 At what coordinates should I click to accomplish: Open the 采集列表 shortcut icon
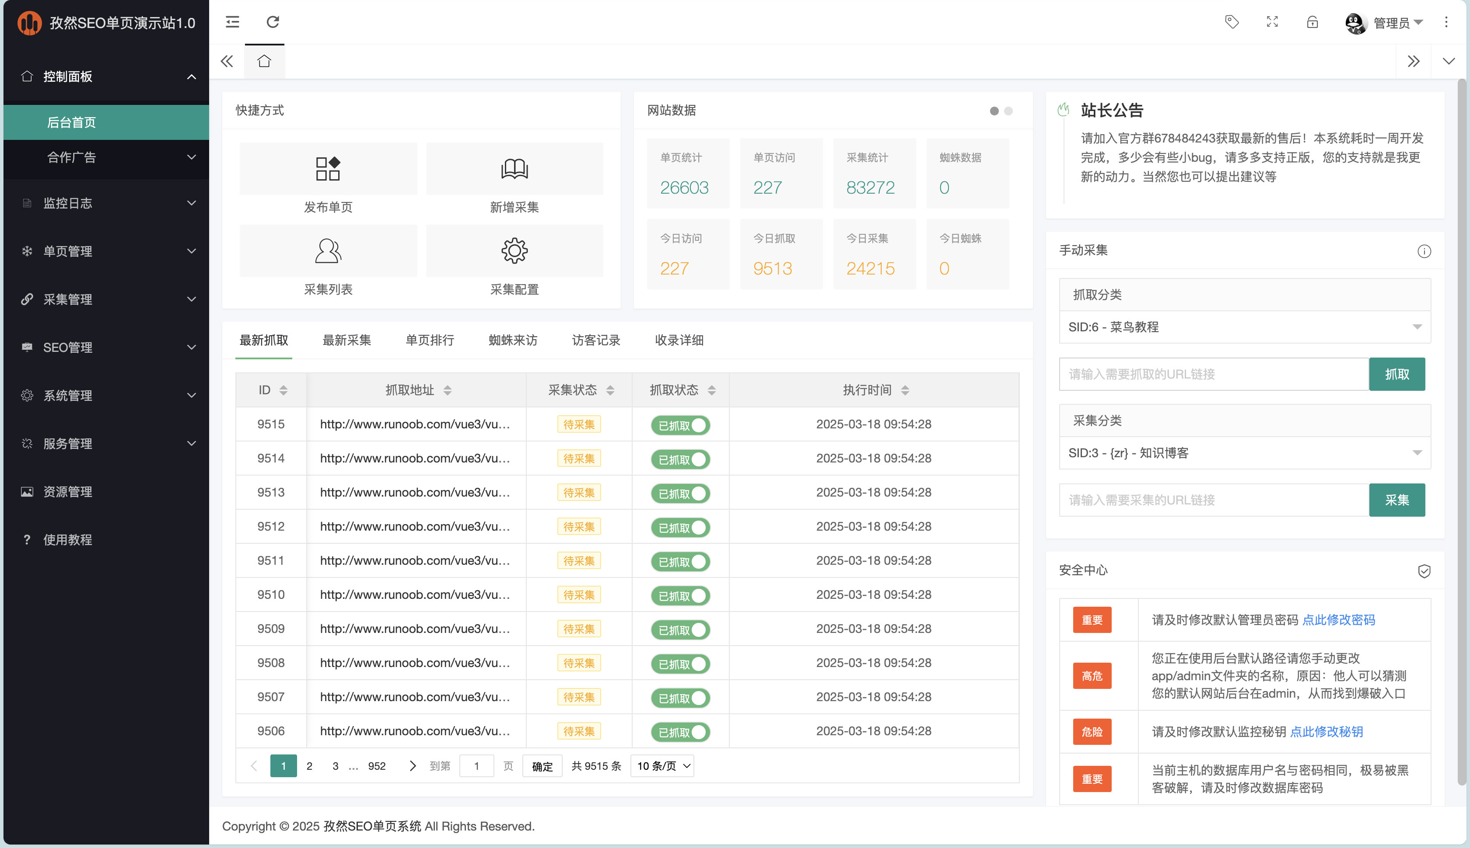[x=328, y=250]
